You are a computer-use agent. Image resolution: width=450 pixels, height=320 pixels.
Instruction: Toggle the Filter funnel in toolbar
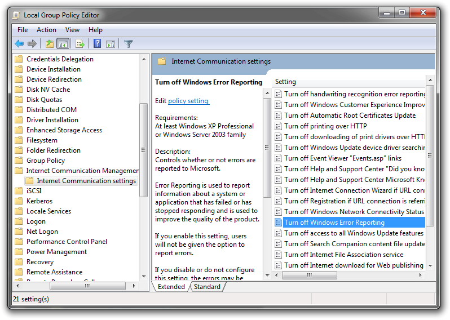pyautogui.click(x=129, y=43)
